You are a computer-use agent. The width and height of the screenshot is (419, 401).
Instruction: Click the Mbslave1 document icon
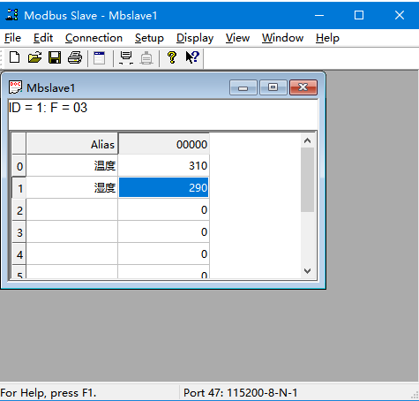click(x=15, y=87)
